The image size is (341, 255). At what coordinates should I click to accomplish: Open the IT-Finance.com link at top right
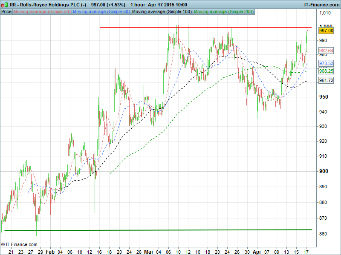321,4
